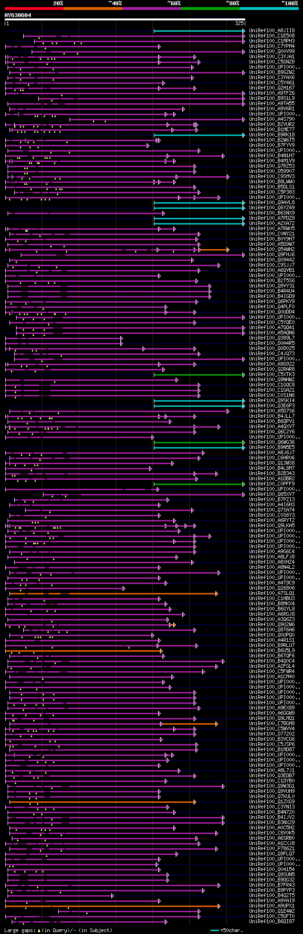Click the green alignment bar for C5XTK3

pyautogui.click(x=199, y=375)
